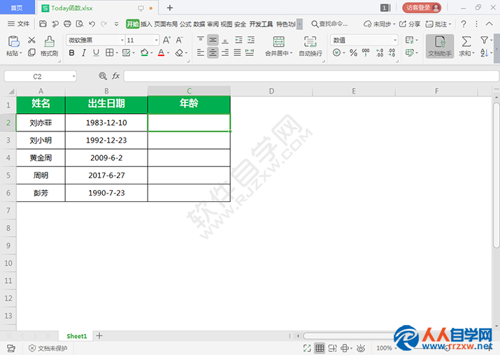Viewport: 500px width, 355px height.
Task: Click the cell borders icon
Action: coord(109,52)
